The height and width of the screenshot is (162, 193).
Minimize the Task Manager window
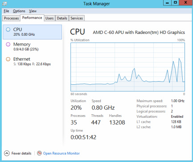pos(168,3)
